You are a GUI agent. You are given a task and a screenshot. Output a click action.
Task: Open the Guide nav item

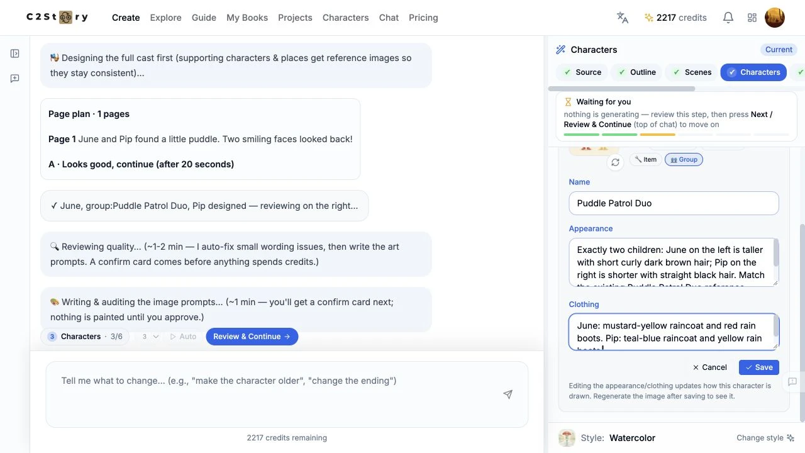point(204,18)
